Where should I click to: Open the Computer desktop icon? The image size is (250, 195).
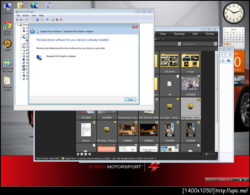(x=7, y=8)
